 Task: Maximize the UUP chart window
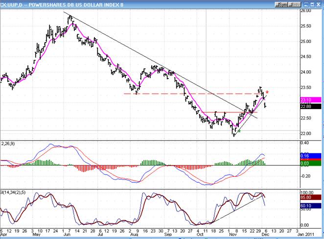pyautogui.click(x=313, y=4)
